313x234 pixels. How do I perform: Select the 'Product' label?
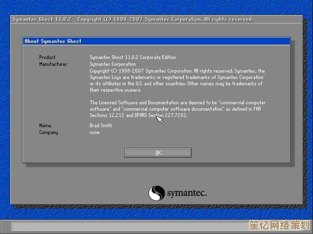coord(47,58)
